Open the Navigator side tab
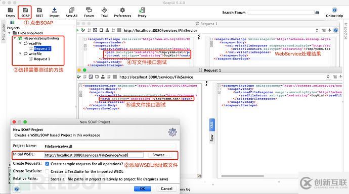The height and width of the screenshot is (194, 349). coord(3,32)
